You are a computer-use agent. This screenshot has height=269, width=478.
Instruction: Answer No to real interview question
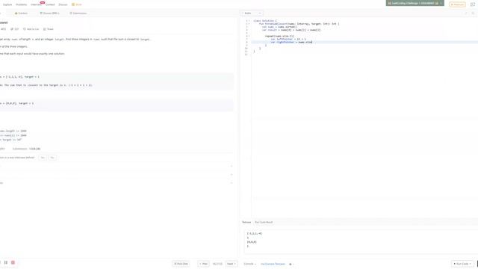pyautogui.click(x=52, y=158)
